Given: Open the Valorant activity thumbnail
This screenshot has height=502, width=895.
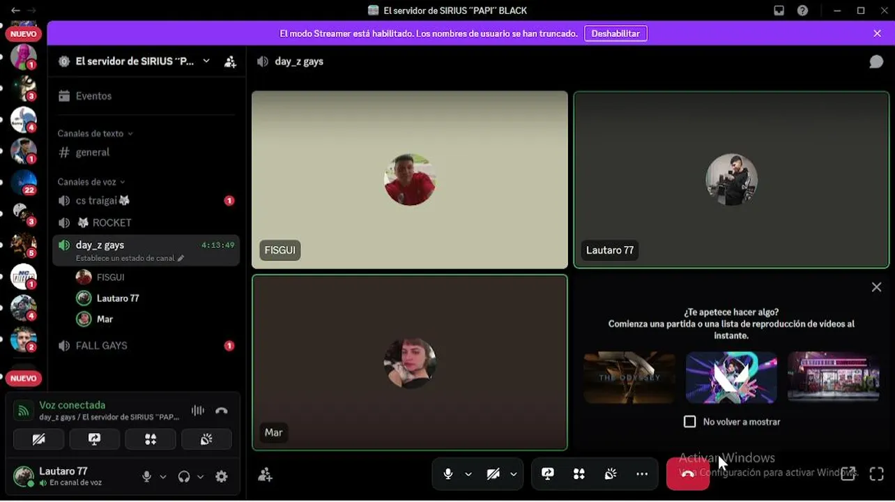Looking at the screenshot, I should pos(731,377).
